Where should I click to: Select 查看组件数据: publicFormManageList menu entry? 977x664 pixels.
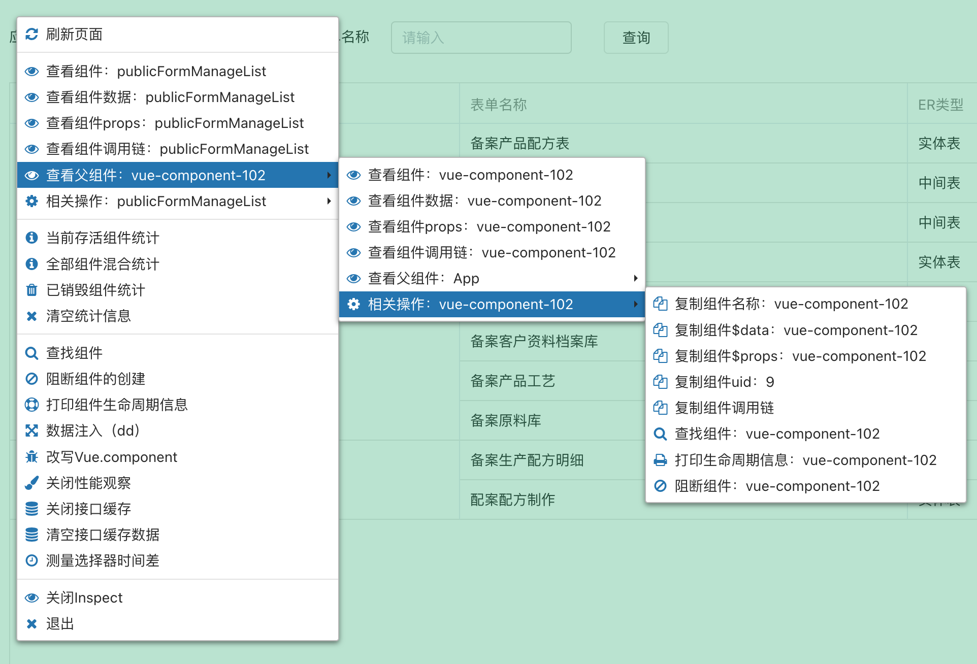[x=170, y=97]
